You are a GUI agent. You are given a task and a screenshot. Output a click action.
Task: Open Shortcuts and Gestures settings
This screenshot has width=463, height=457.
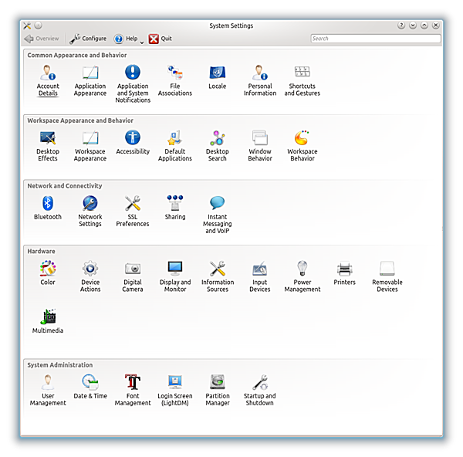302,80
